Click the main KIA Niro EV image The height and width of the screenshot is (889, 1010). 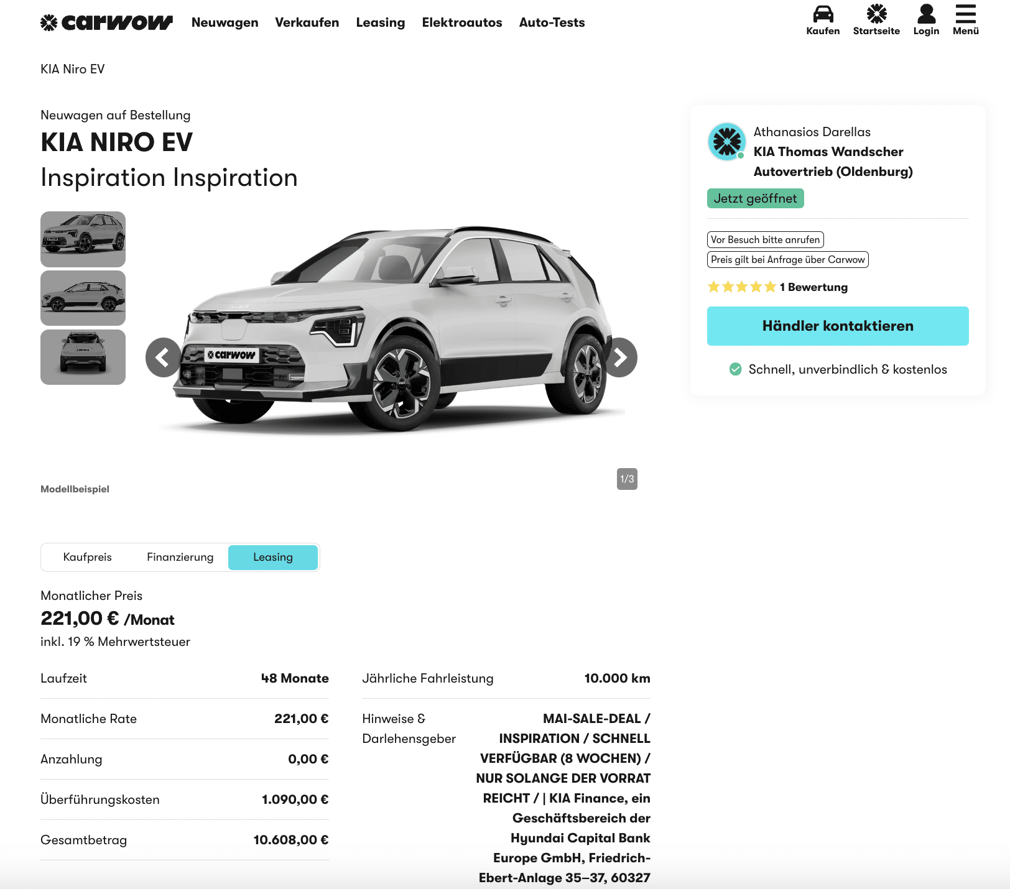click(x=392, y=329)
